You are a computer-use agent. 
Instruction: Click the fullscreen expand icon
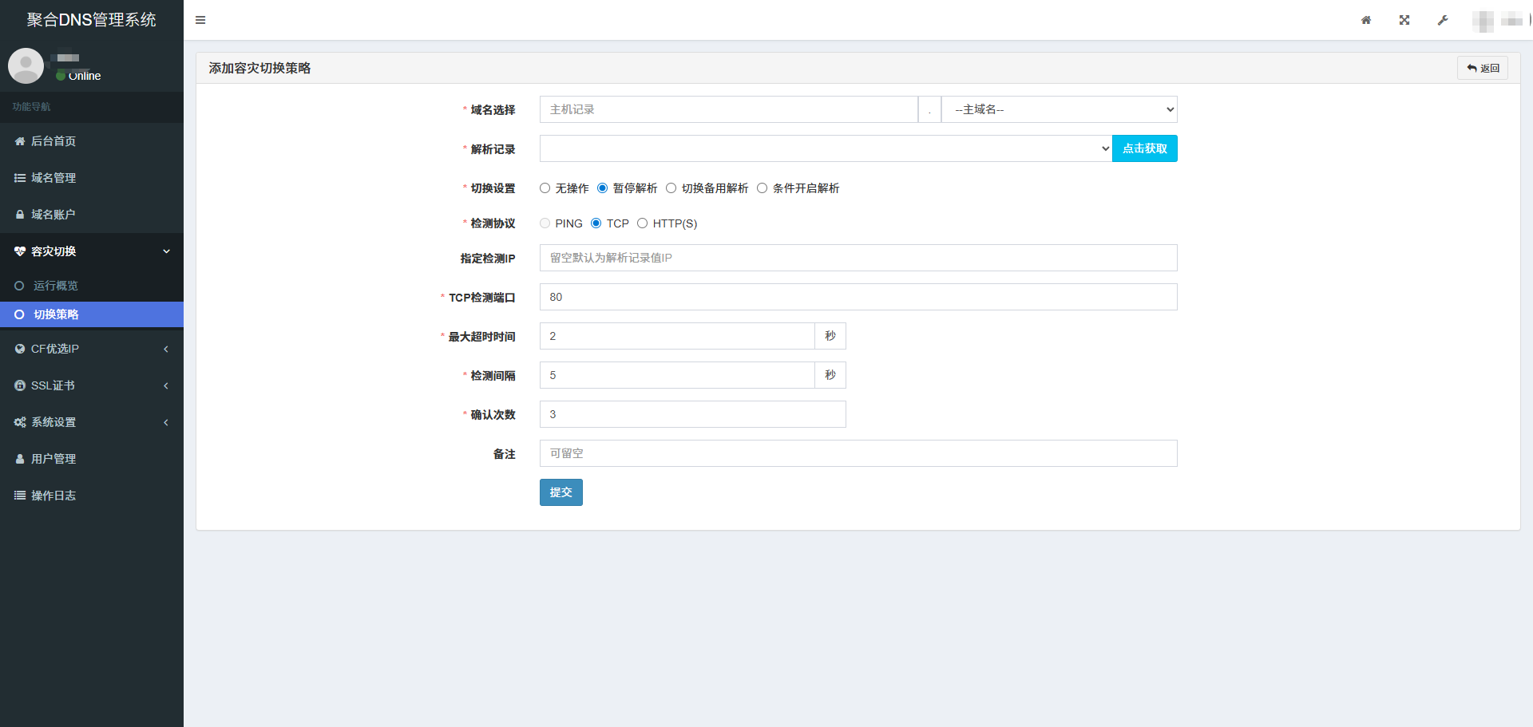[1404, 20]
